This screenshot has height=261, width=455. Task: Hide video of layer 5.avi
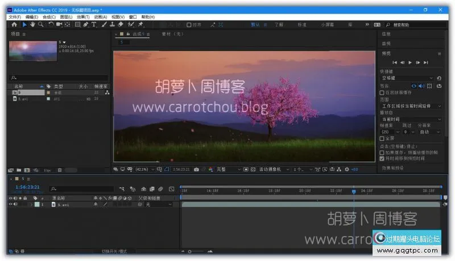coord(11,204)
